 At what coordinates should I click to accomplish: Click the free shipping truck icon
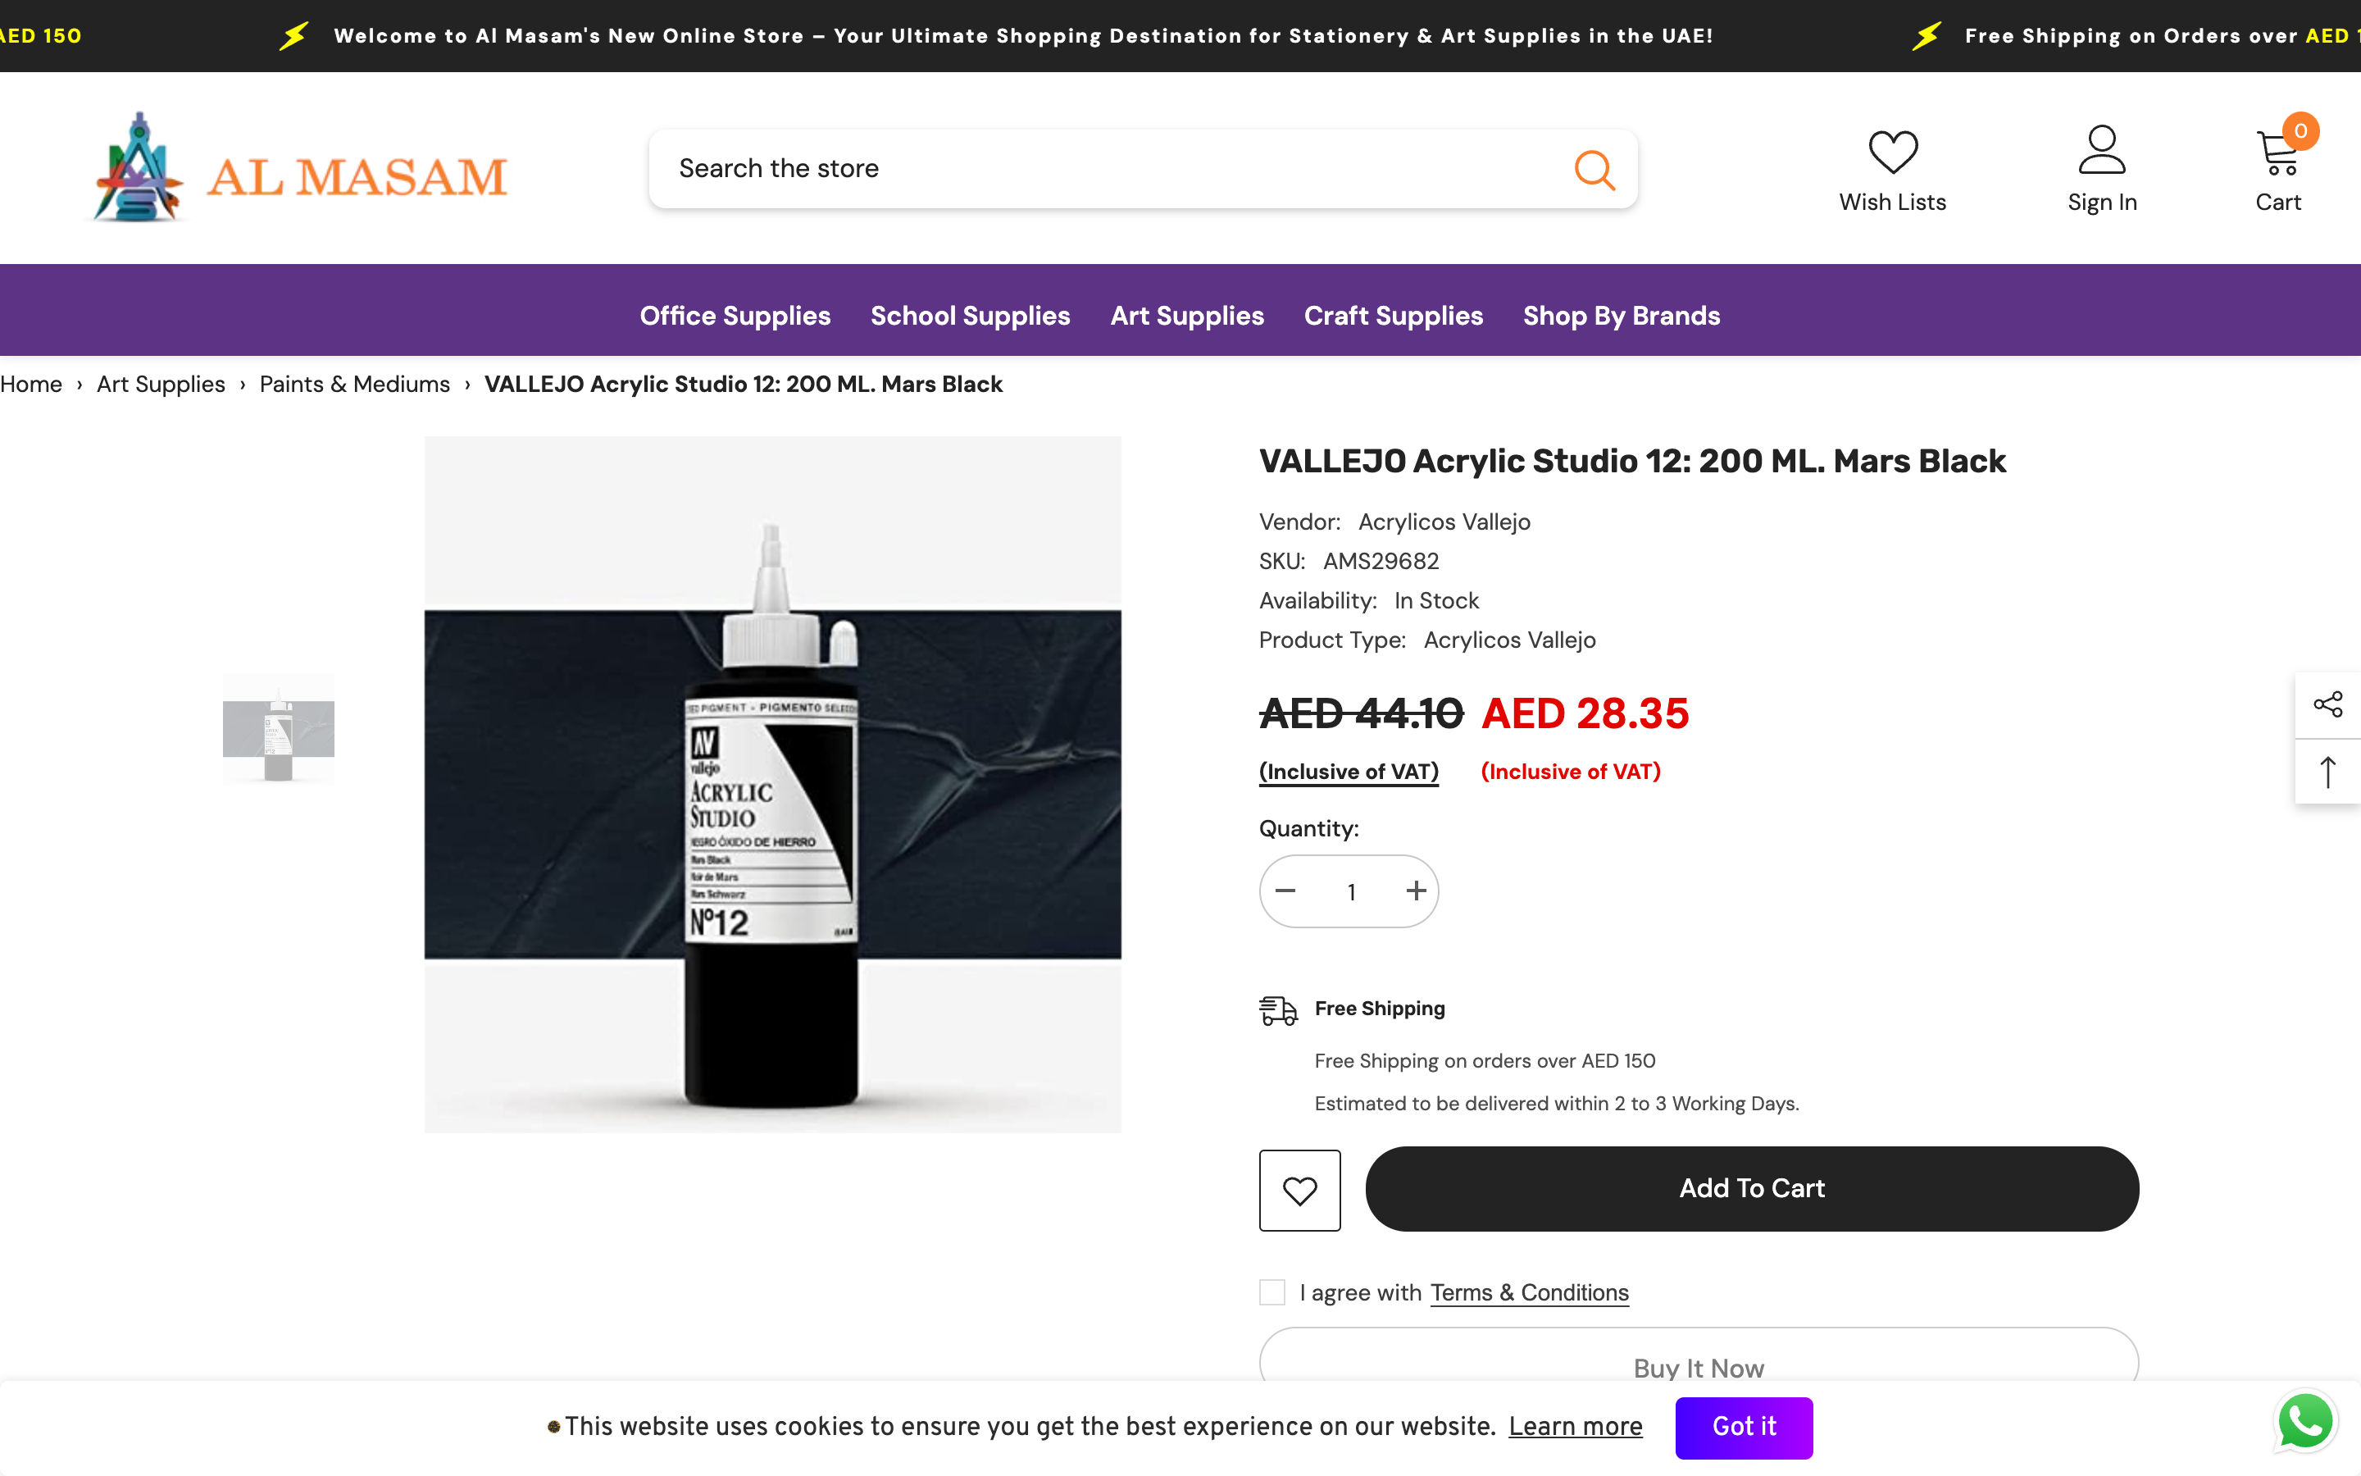pyautogui.click(x=1279, y=1009)
